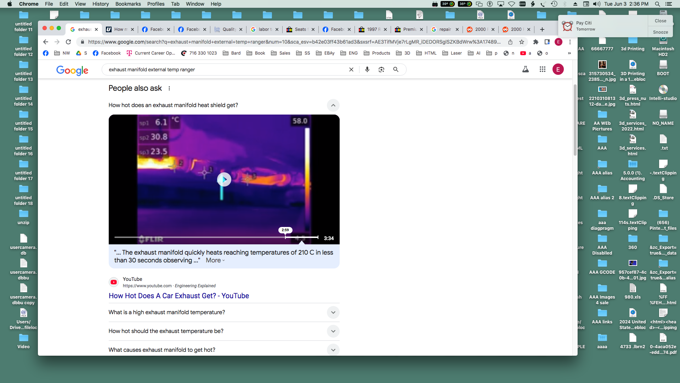Image resolution: width=680 pixels, height=383 pixels.
Task: Click in the Google search field
Action: tap(227, 70)
